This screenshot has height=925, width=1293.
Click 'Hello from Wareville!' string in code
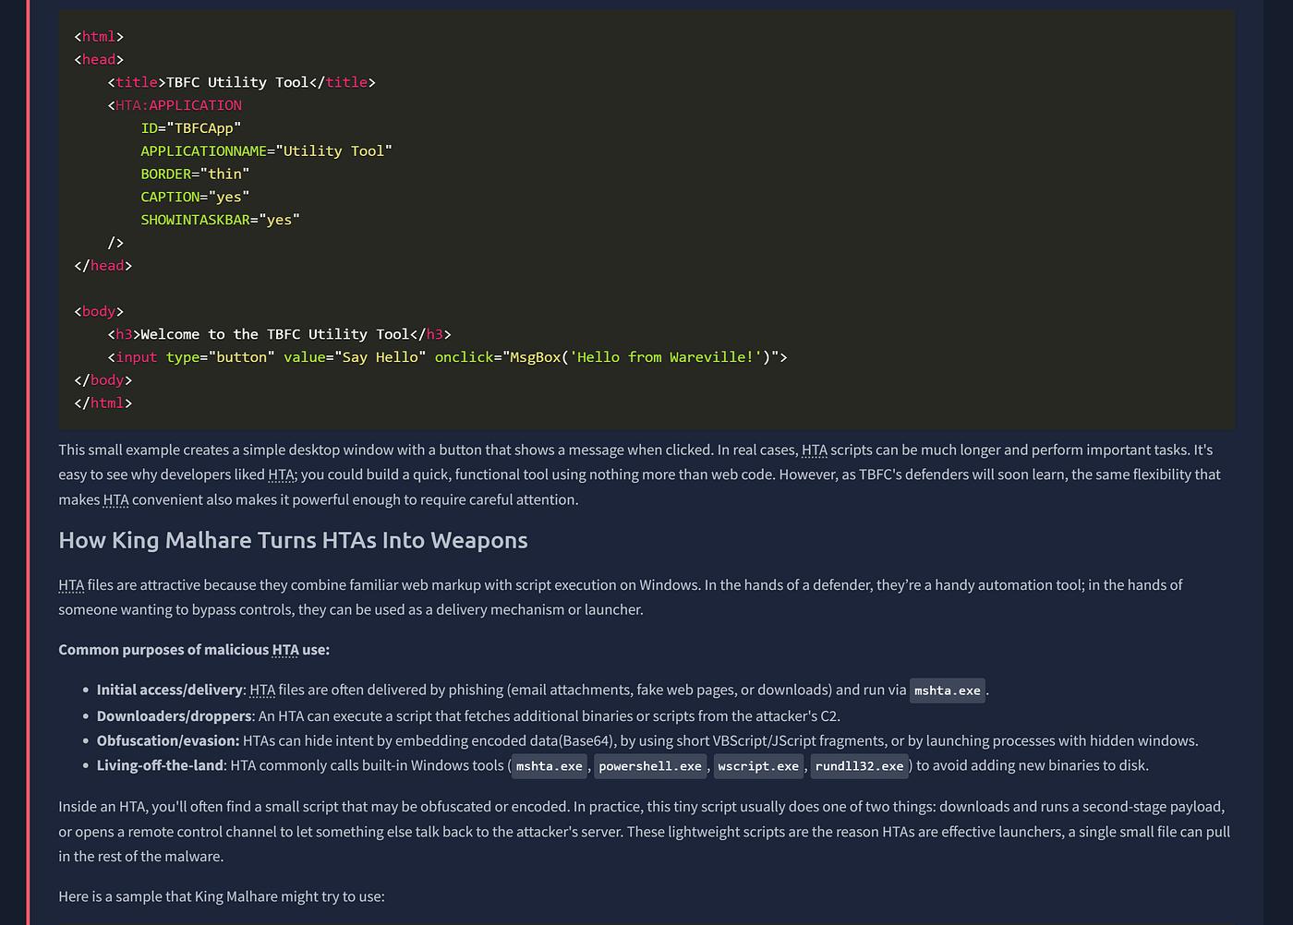666,357
